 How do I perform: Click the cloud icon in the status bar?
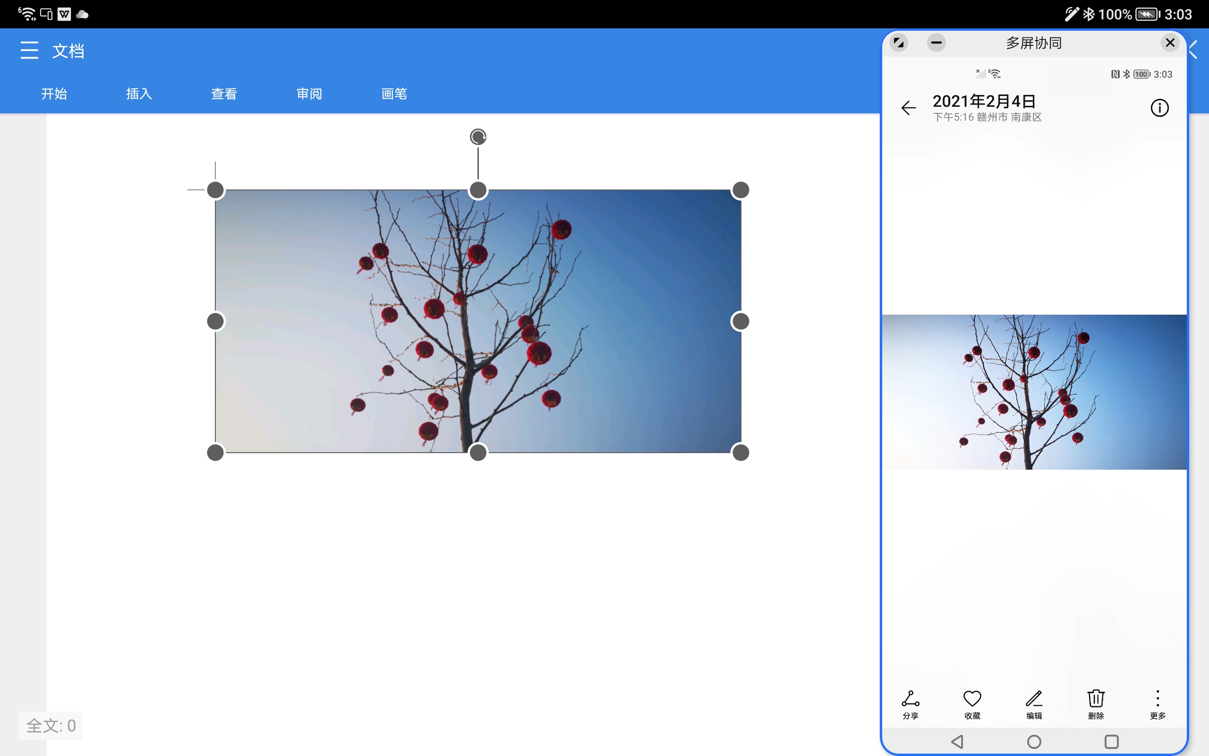(x=83, y=15)
